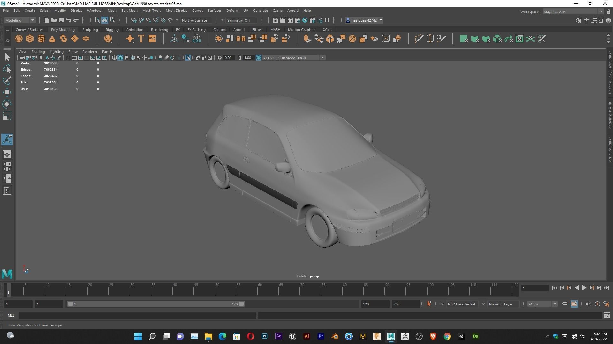Open the Edit Mesh menu
613x344 pixels.
tap(129, 11)
